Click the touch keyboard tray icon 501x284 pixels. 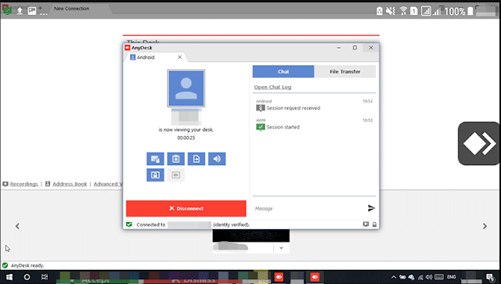click(439, 277)
